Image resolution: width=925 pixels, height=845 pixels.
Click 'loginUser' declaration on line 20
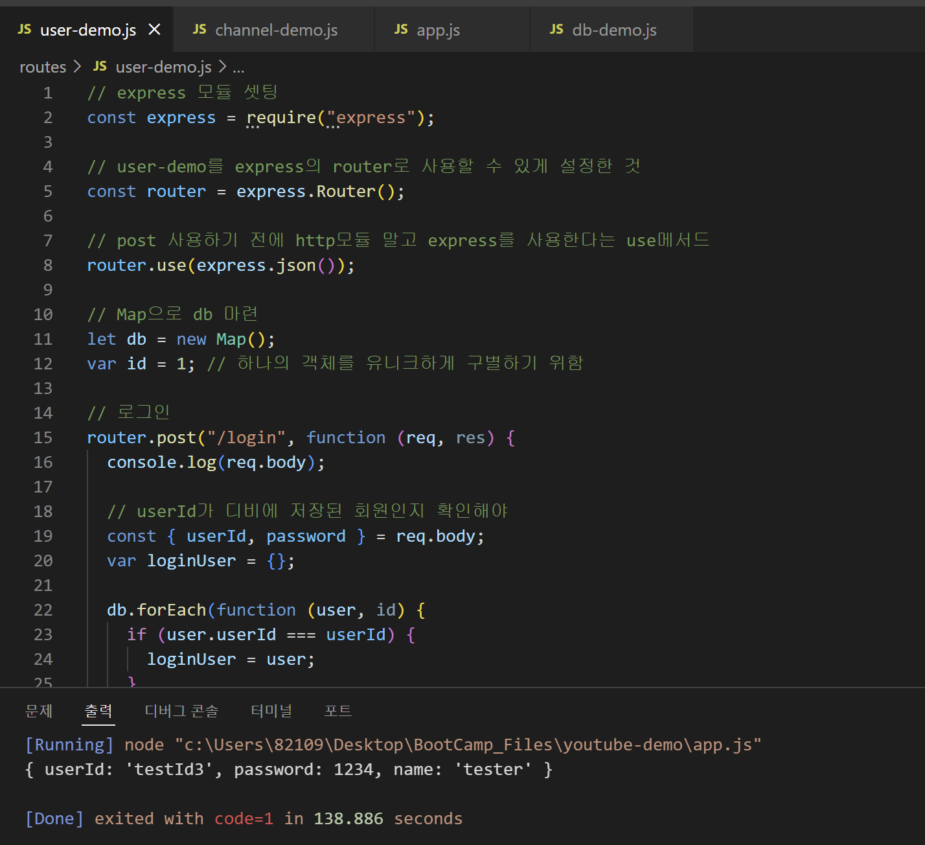point(191,561)
